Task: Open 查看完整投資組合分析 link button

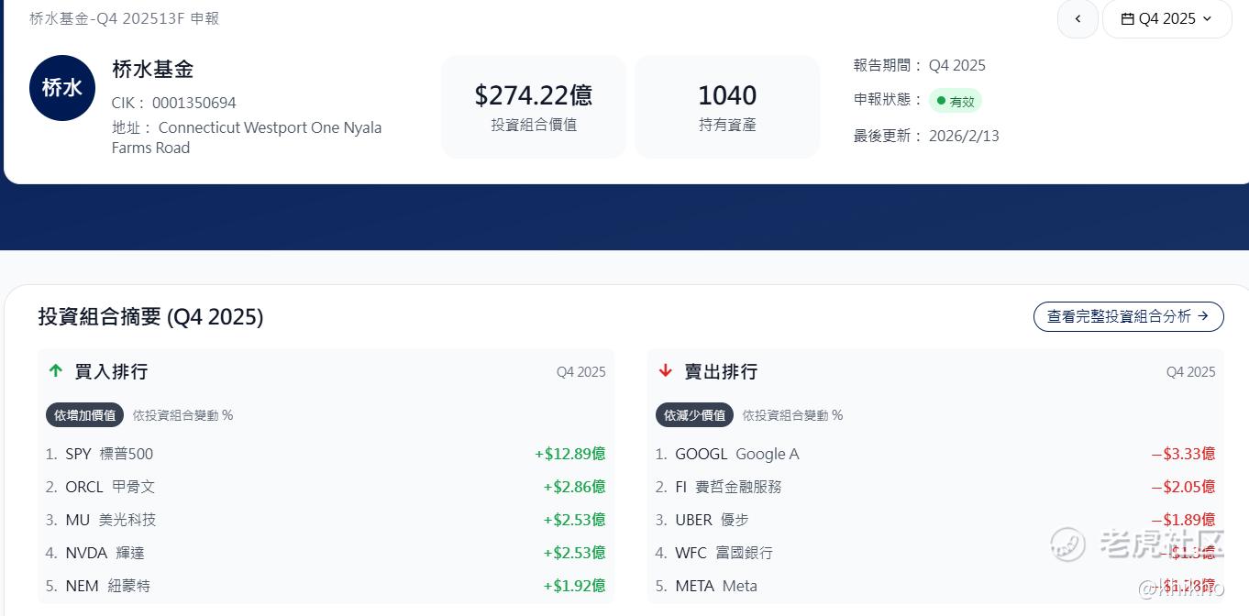Action: click(1128, 316)
